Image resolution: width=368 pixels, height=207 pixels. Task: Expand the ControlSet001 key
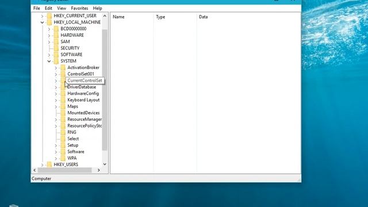[56, 74]
